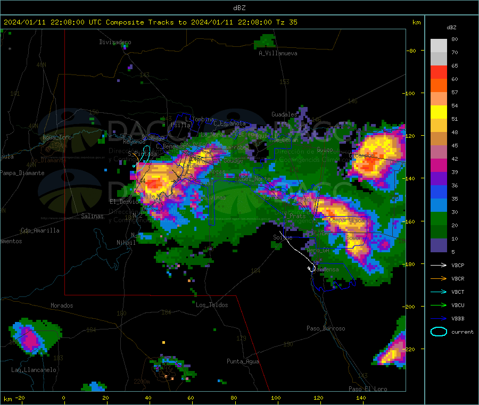This screenshot has width=479, height=405.
Task: Click the blue VBBB arrow legend icon
Action: (x=439, y=318)
